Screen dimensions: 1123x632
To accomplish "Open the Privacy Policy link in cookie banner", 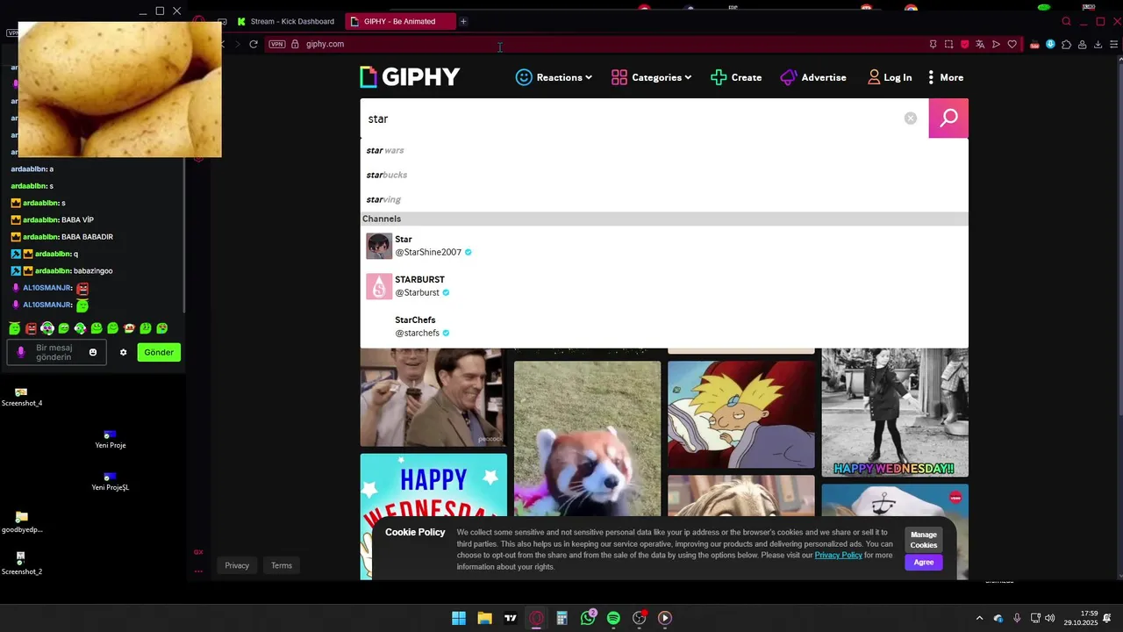I will [x=838, y=555].
